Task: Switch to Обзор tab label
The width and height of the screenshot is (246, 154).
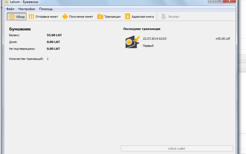Action: click(x=20, y=17)
